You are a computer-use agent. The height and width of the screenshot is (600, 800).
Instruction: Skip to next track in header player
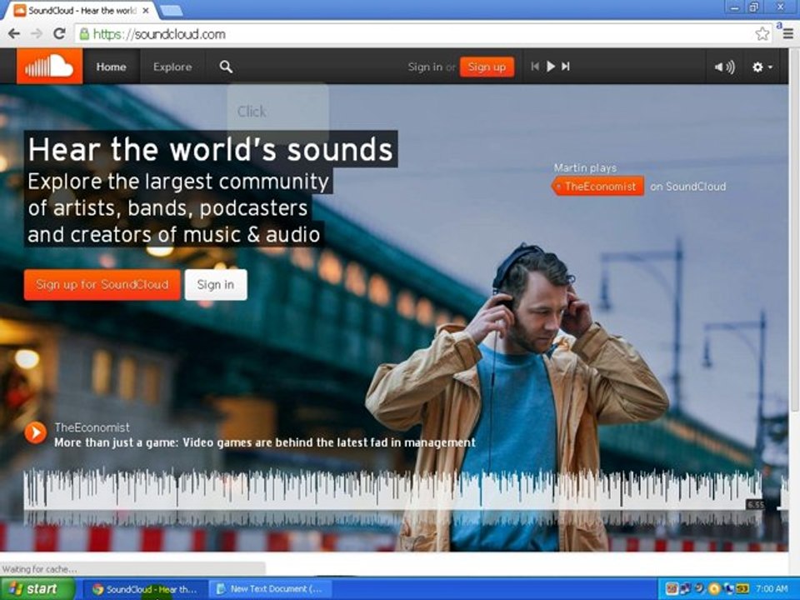tap(565, 67)
